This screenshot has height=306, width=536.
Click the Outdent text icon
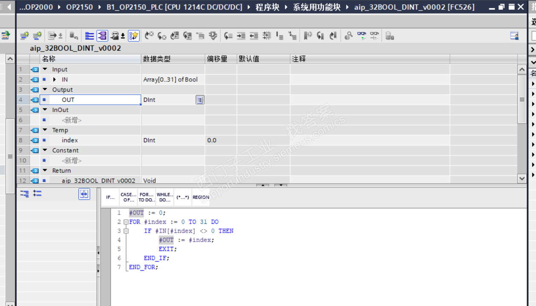pos(254,36)
